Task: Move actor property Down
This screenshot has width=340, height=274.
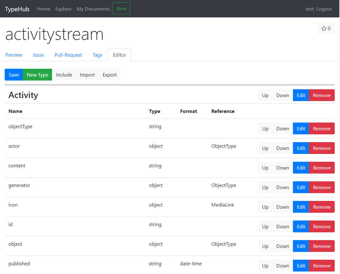Action: tap(283, 148)
